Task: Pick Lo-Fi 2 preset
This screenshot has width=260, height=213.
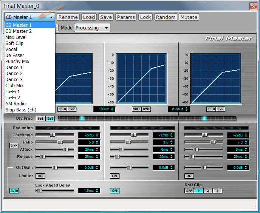Action: pyautogui.click(x=30, y=98)
